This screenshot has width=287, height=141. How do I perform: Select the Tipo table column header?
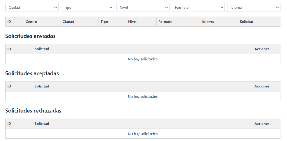[x=104, y=22]
